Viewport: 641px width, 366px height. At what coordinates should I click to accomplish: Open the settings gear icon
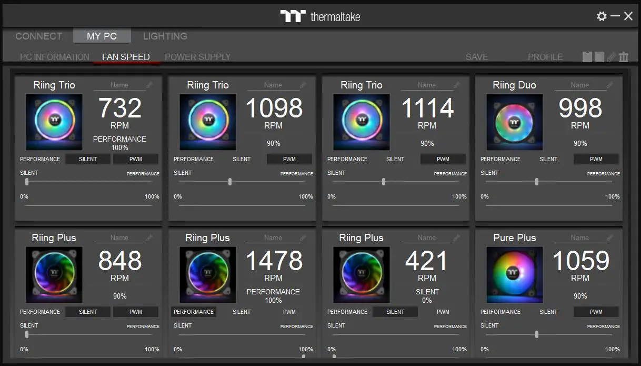pos(602,16)
